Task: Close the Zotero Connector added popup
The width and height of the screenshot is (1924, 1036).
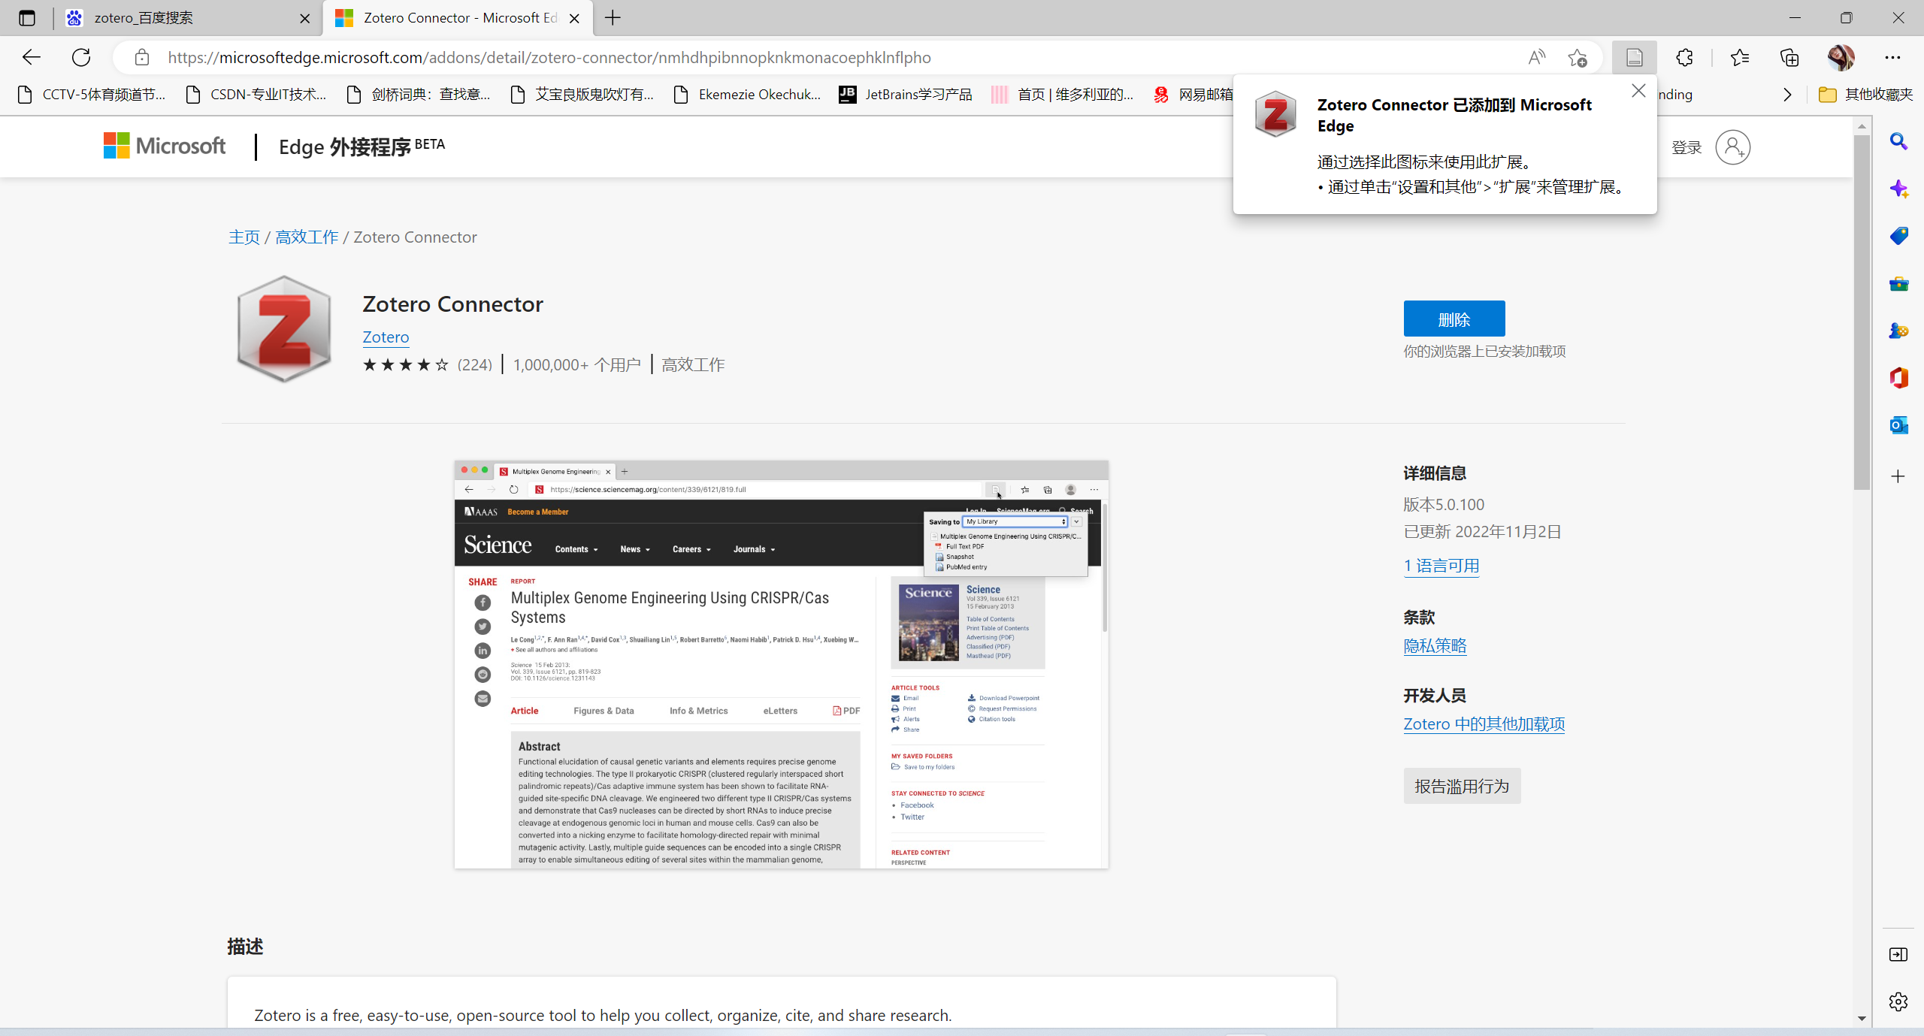Action: point(1638,91)
